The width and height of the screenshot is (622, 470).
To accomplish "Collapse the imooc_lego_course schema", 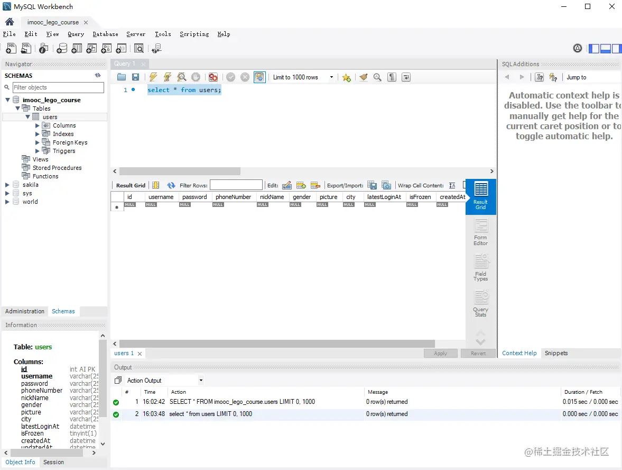I will 7,100.
